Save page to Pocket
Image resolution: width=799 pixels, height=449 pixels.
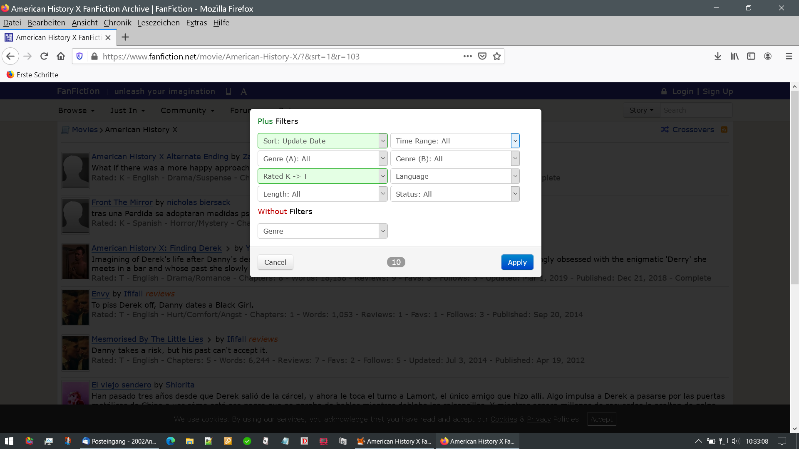(482, 56)
